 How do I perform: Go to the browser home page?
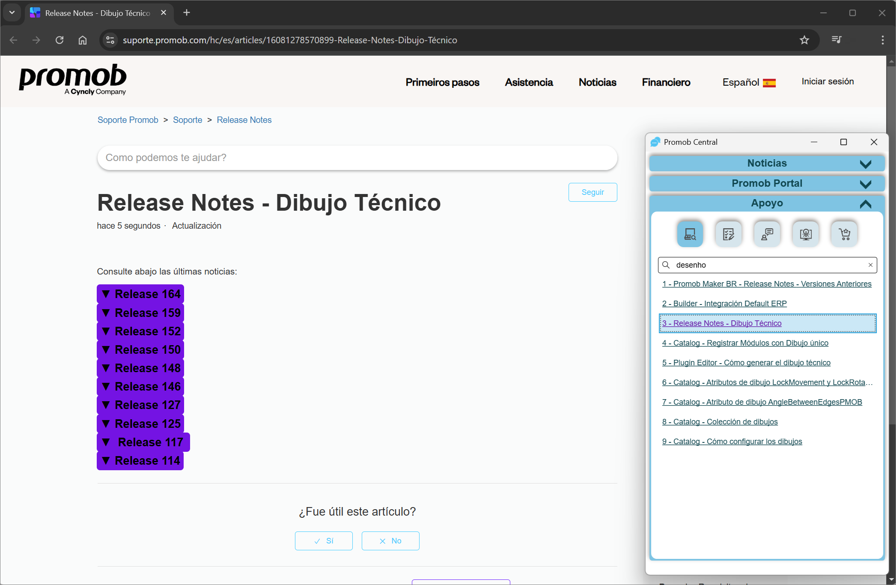pos(83,40)
